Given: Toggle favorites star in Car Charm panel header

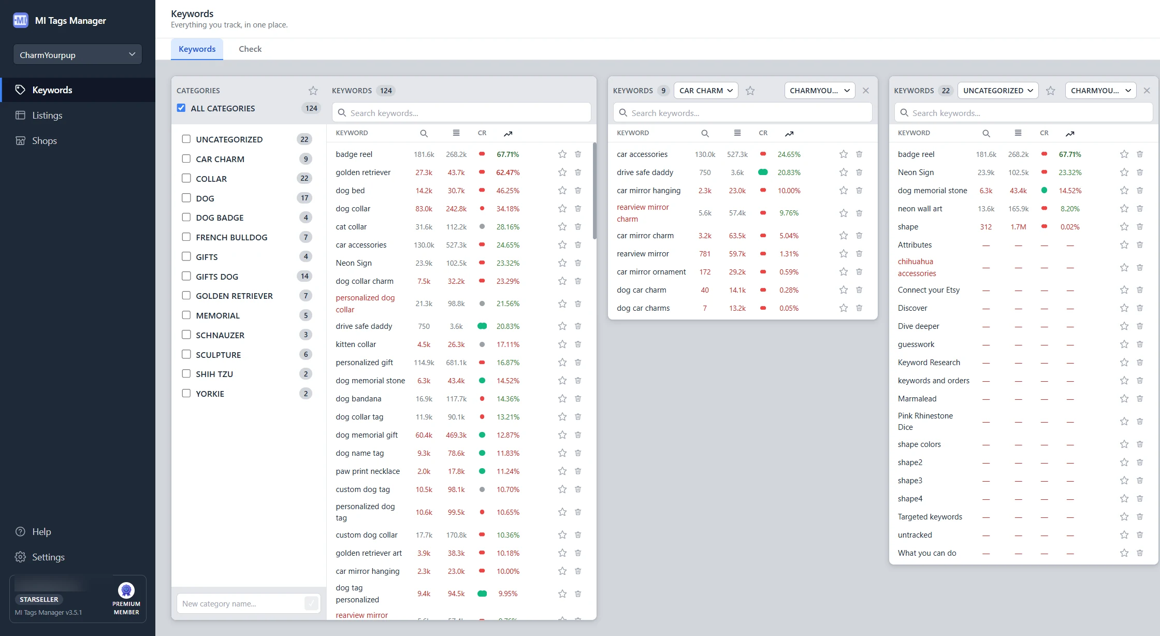Looking at the screenshot, I should [x=750, y=91].
